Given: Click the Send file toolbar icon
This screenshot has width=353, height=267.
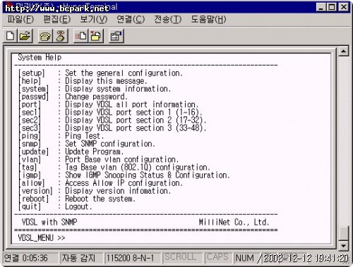Looking at the screenshot, I should click(x=81, y=36).
